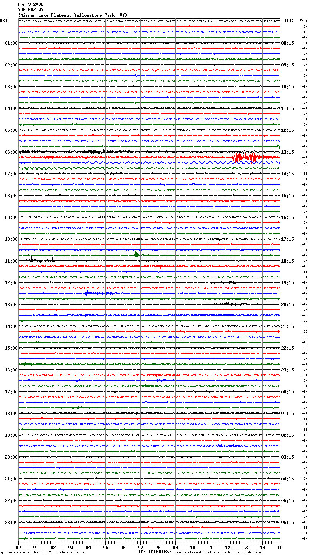
Task: Click the DC column header at top right
Action: (x=302, y=20)
